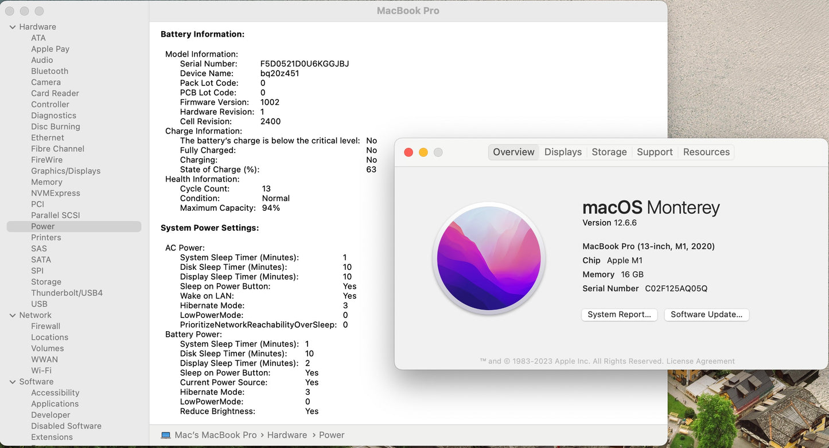Select Wi-Fi under Network
This screenshot has width=829, height=448.
point(41,371)
